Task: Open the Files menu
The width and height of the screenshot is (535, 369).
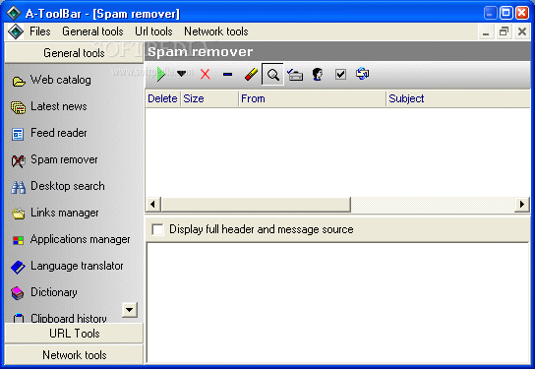Action: click(40, 31)
